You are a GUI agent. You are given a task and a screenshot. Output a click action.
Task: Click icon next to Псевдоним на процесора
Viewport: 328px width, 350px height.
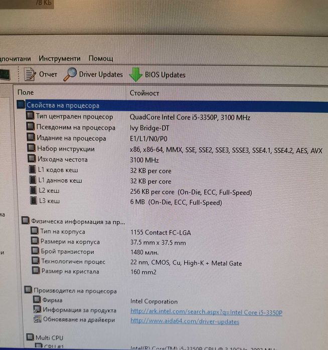31,126
